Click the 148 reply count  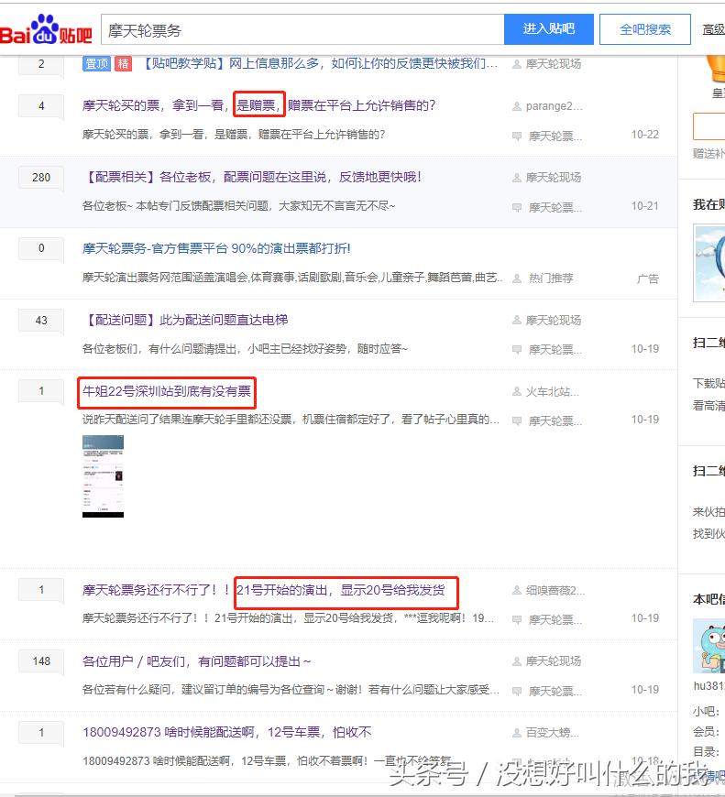point(41,661)
